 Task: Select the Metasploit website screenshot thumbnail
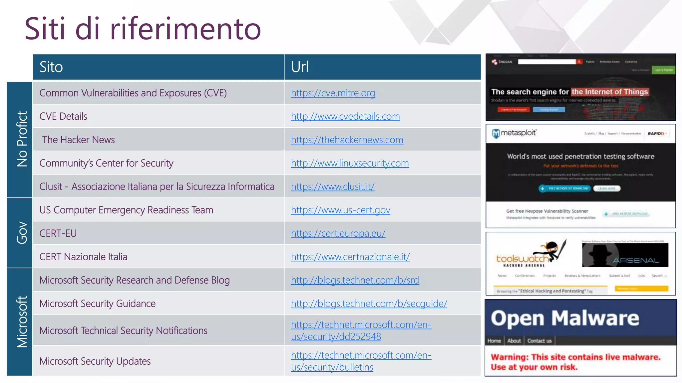pyautogui.click(x=580, y=176)
